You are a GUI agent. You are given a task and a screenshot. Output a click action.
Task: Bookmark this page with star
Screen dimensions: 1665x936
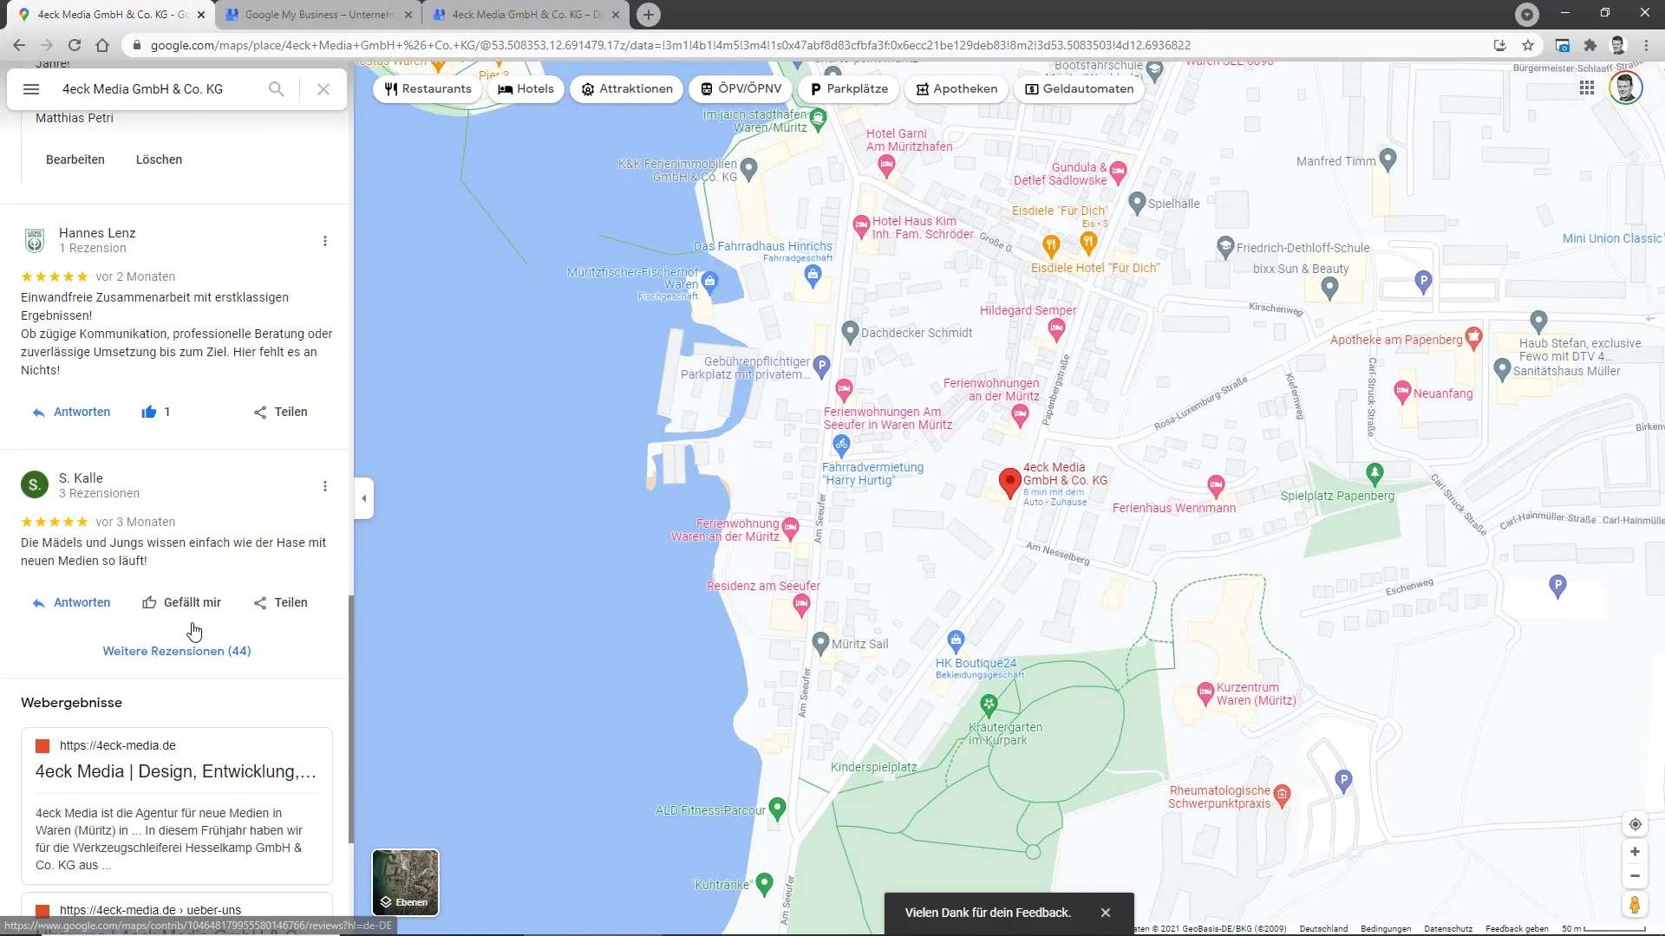coord(1528,45)
